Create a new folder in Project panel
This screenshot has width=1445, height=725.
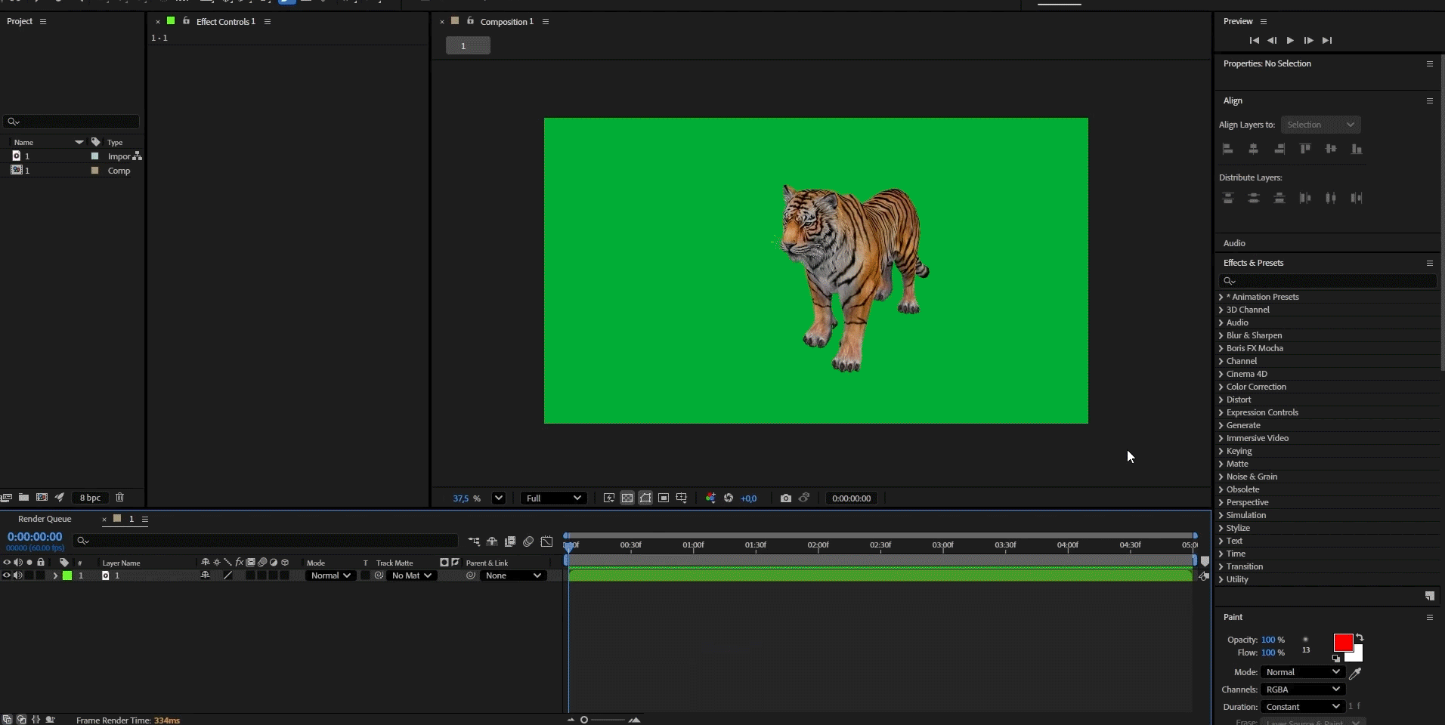click(x=24, y=498)
